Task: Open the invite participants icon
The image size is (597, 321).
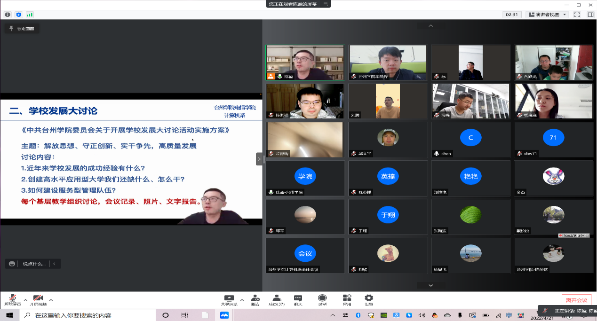Action: tap(255, 299)
